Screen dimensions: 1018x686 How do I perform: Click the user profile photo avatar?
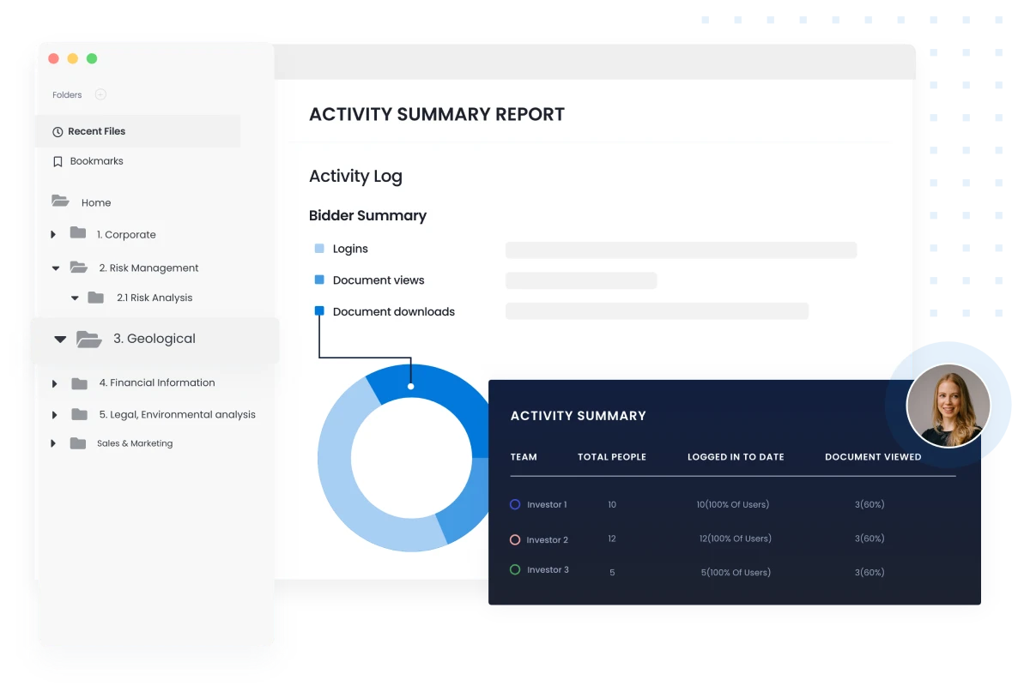tap(948, 406)
